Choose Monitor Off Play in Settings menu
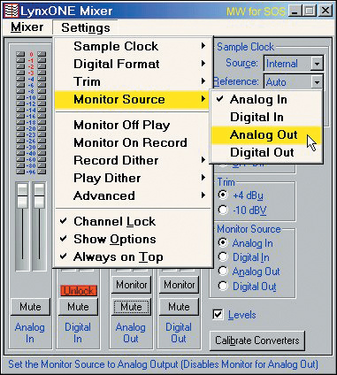 click(x=134, y=125)
